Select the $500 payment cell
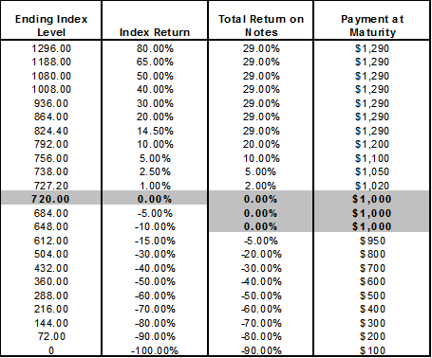The image size is (432, 358). (x=372, y=295)
